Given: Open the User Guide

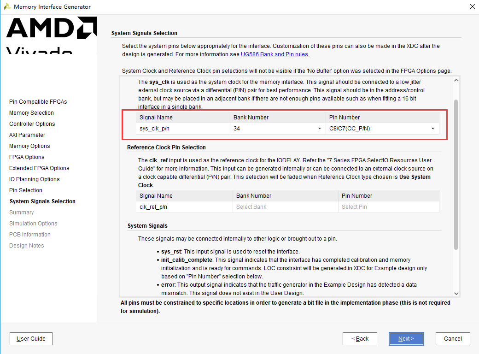Looking at the screenshot, I should coord(31,339).
